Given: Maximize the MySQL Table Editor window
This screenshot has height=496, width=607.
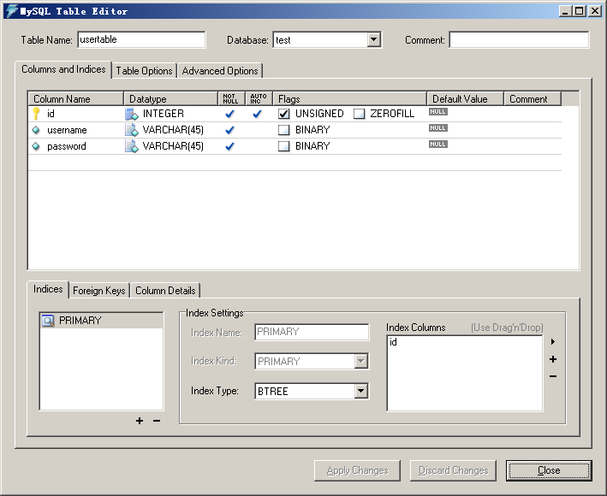Looking at the screenshot, I should (579, 11).
